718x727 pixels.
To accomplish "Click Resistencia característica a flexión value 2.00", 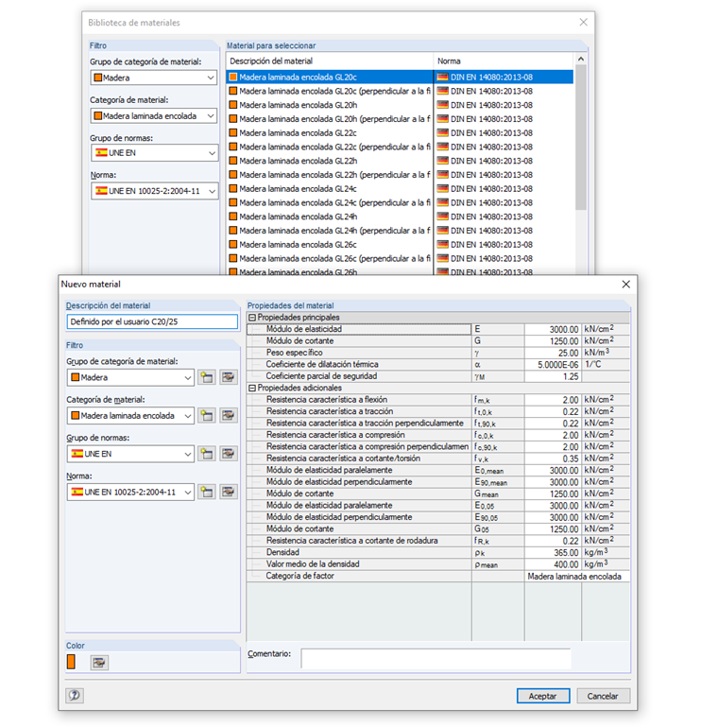I will (x=553, y=400).
